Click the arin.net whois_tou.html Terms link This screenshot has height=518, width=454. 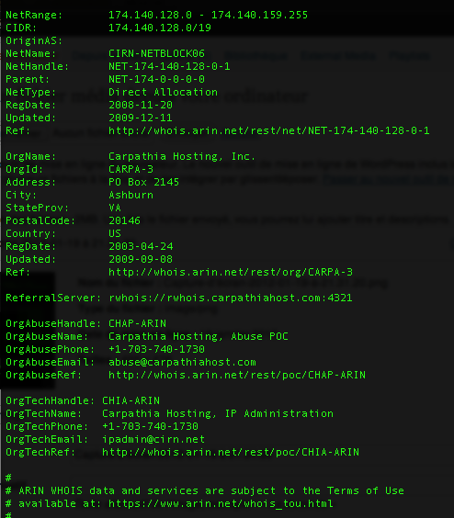point(221,504)
